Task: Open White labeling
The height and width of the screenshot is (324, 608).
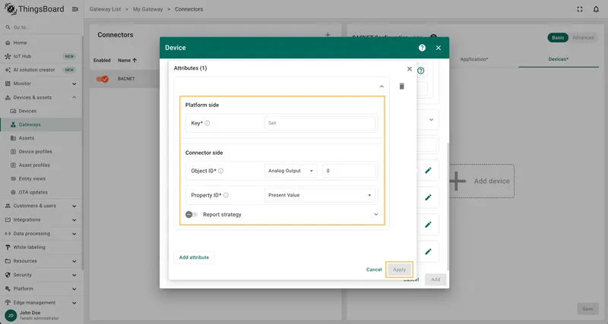Action: (x=41, y=247)
